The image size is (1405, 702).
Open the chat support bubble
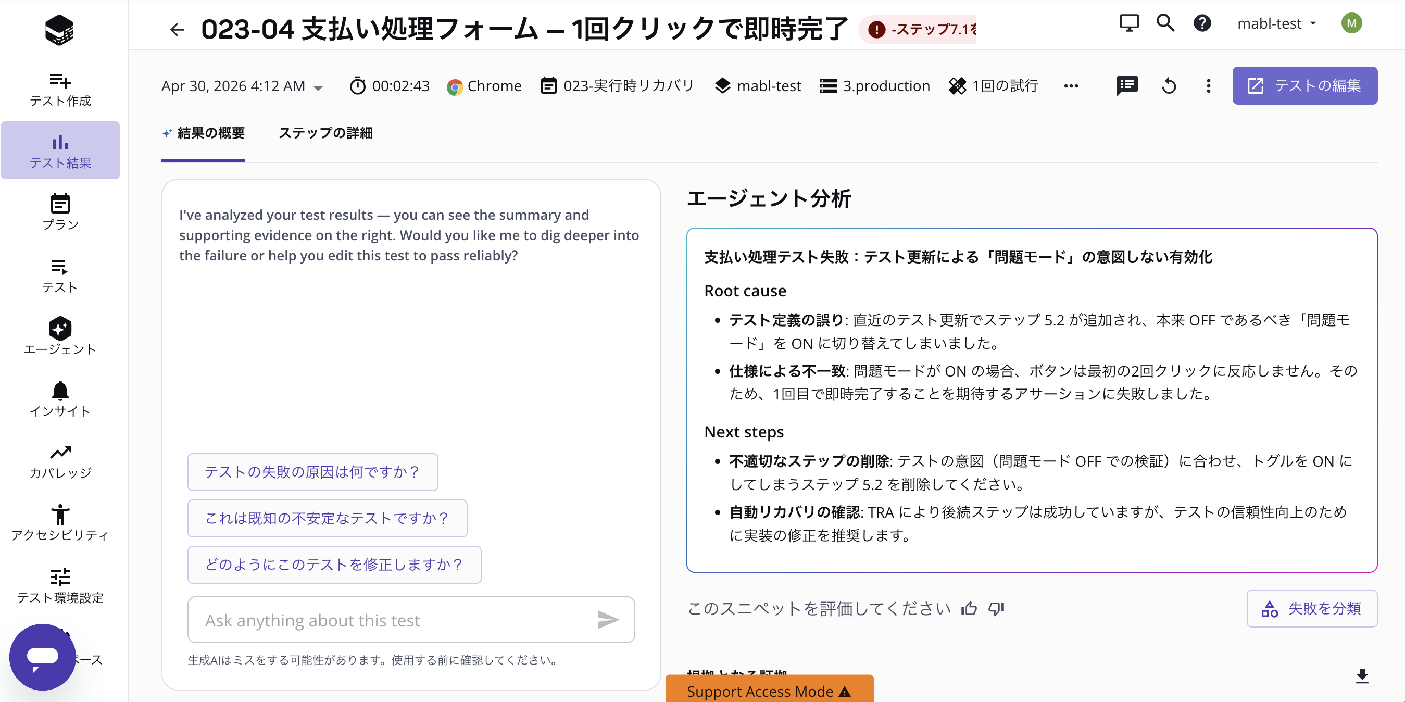pos(43,657)
